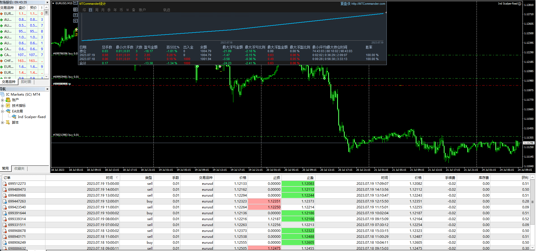Click the down arrow icon on EUR... first row
Viewport: 536px width, 251px height.
[1, 14]
